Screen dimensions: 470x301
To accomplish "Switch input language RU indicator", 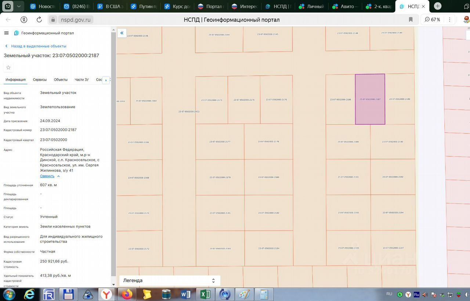I will [390, 294].
